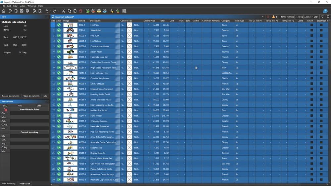This screenshot has height=186, width=331.
Task: Sort by the Total column header
Action: coord(164,20)
